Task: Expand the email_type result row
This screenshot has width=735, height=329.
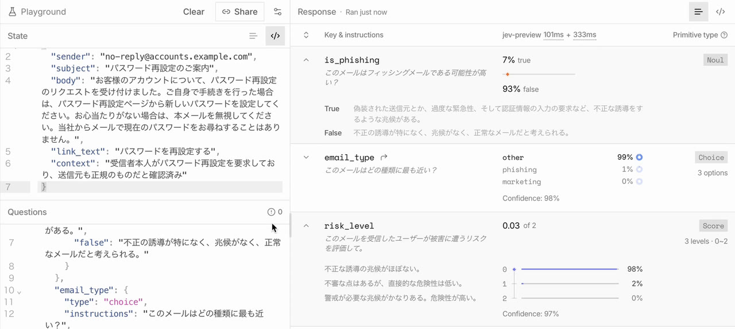Action: [x=306, y=157]
